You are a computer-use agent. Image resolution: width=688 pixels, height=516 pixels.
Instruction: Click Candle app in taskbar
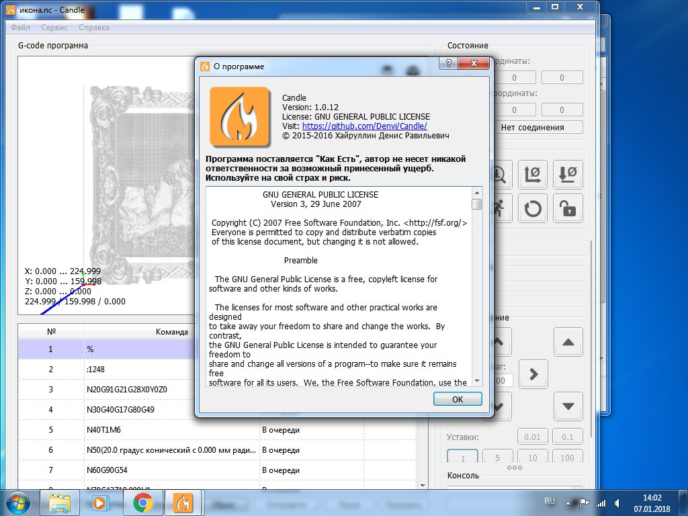tap(184, 503)
